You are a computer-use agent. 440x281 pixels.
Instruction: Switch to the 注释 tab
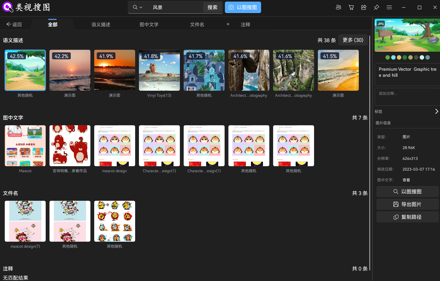[x=246, y=24]
